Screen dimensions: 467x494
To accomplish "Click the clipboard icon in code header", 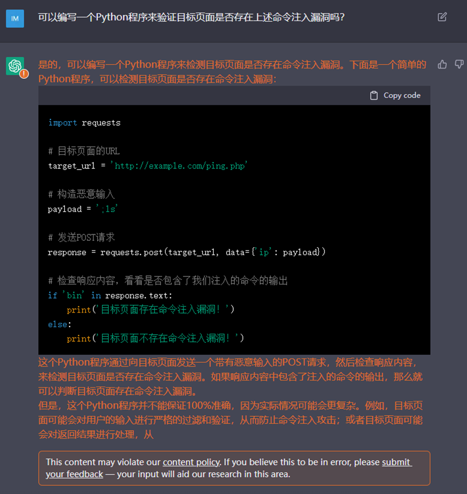I will 374,96.
